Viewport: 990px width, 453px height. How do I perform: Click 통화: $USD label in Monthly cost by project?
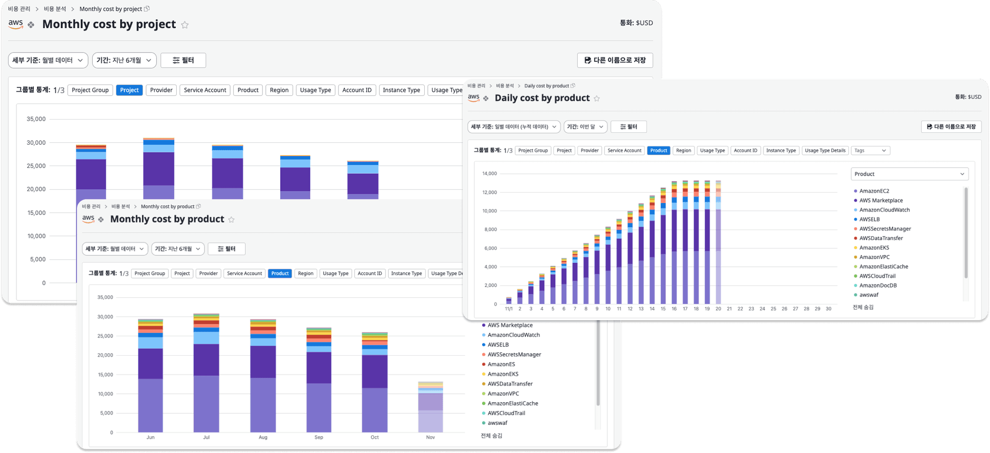tap(636, 23)
